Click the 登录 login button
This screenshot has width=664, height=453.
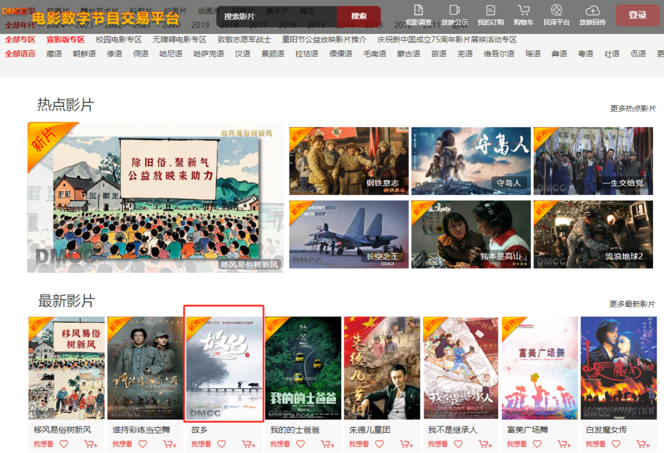tap(637, 15)
